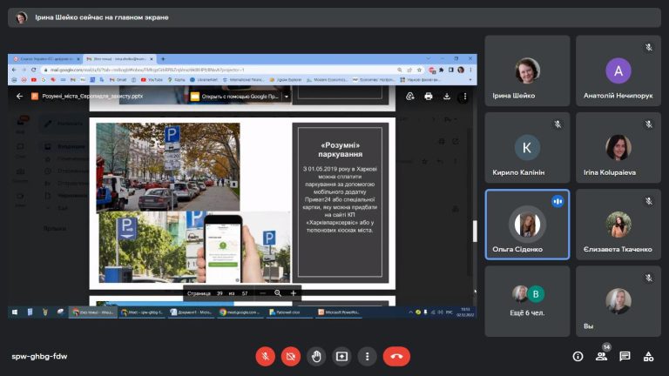
Task: Select Ірина Шейко's participant tile
Action: [x=527, y=70]
